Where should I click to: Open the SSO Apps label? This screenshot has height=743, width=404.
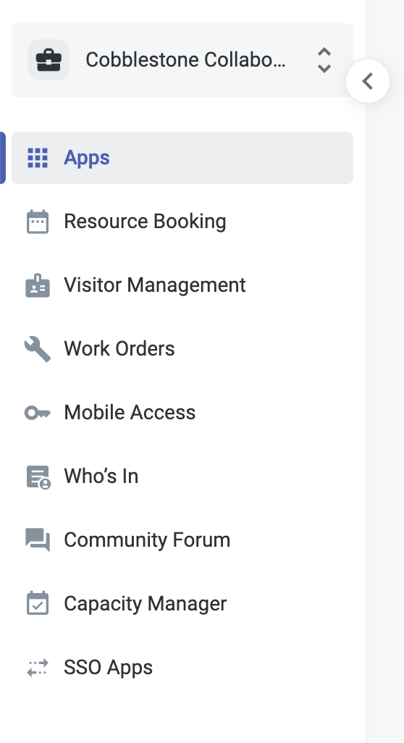pyautogui.click(x=108, y=667)
